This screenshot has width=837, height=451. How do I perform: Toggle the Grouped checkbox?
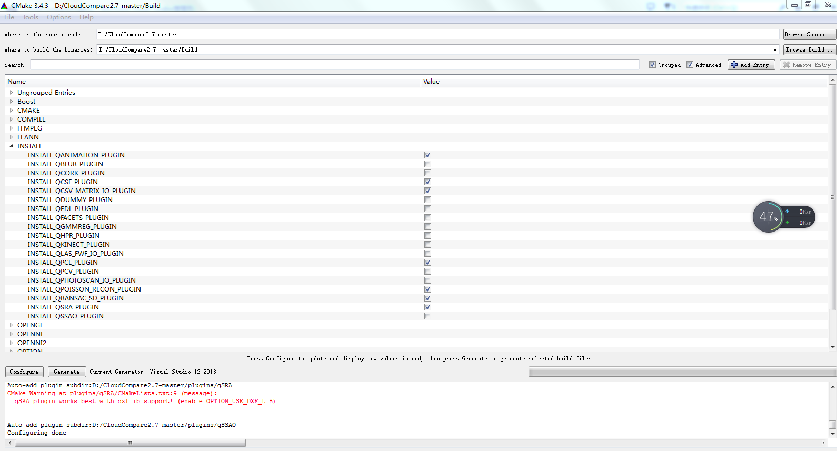(652, 65)
